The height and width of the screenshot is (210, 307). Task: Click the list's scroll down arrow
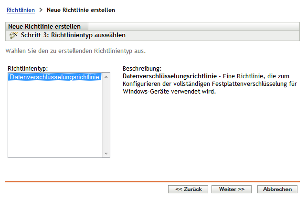click(x=106, y=154)
